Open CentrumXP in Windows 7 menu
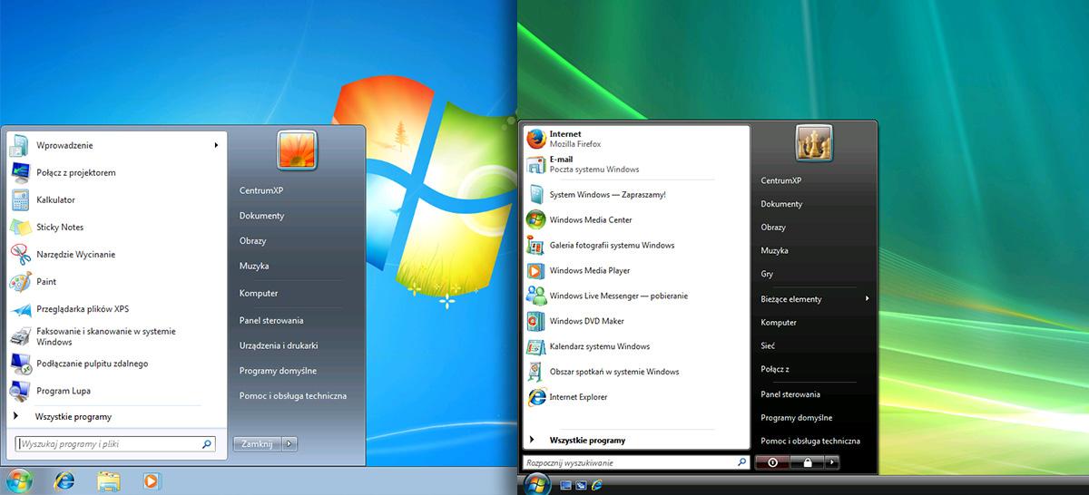Viewport: 1089px width, 495px height. 260,190
